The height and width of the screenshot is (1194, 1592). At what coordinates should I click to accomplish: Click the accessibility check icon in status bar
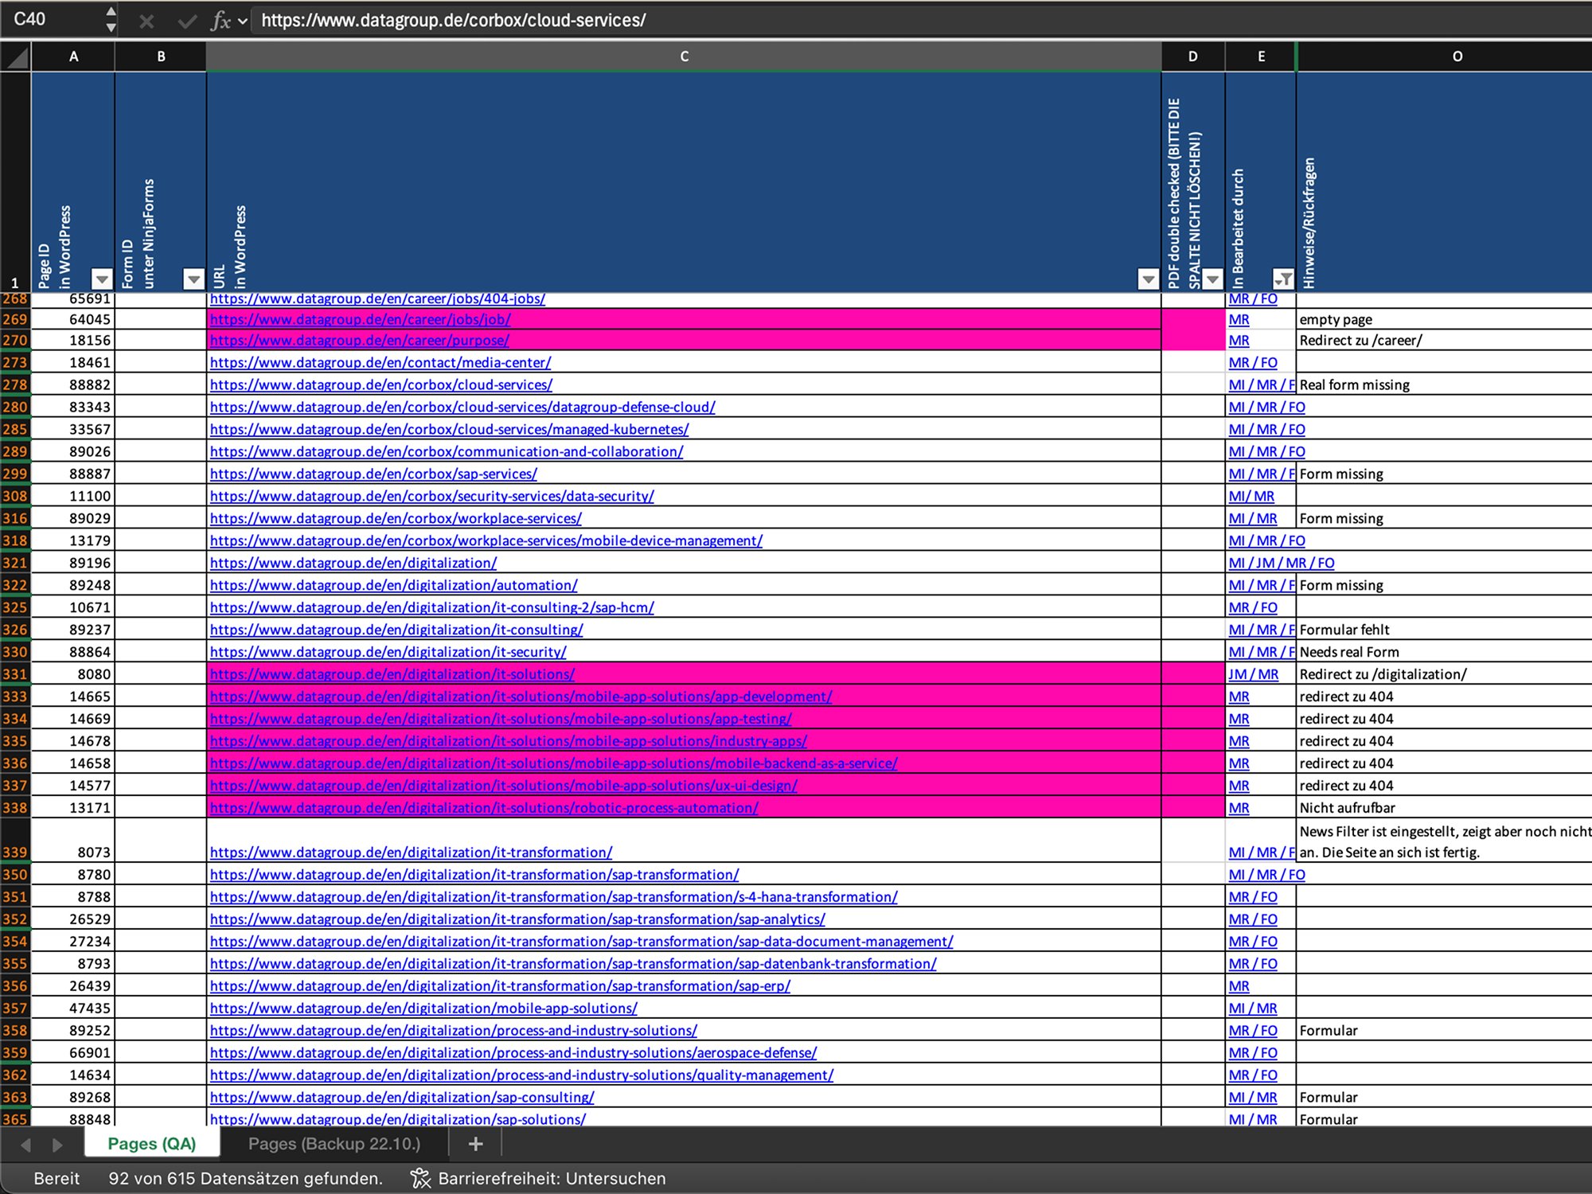(x=420, y=1178)
